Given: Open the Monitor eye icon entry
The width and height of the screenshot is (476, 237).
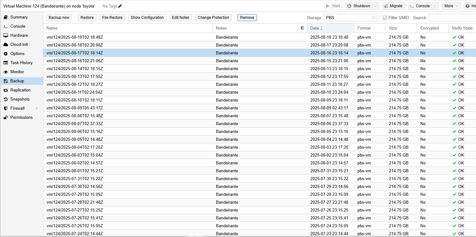Looking at the screenshot, I should coord(17,72).
